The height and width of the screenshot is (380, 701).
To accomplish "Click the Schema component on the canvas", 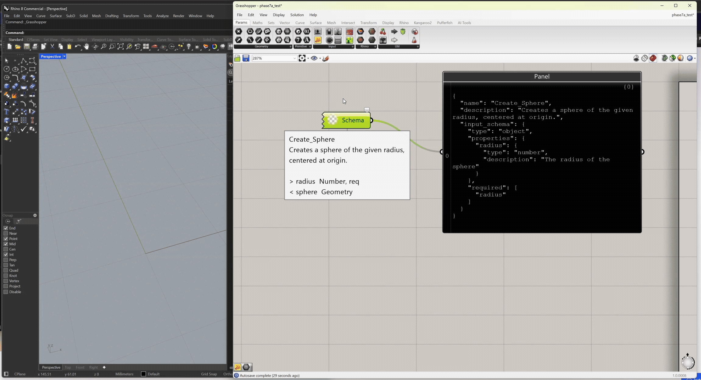I will pyautogui.click(x=346, y=120).
